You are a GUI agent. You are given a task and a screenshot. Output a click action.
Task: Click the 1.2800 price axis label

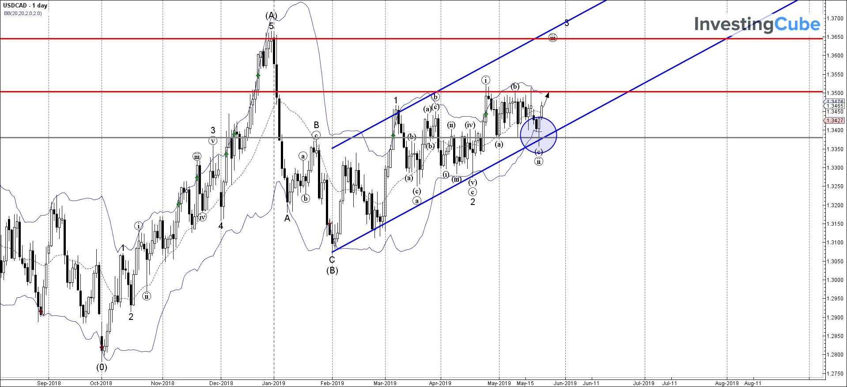[835, 355]
